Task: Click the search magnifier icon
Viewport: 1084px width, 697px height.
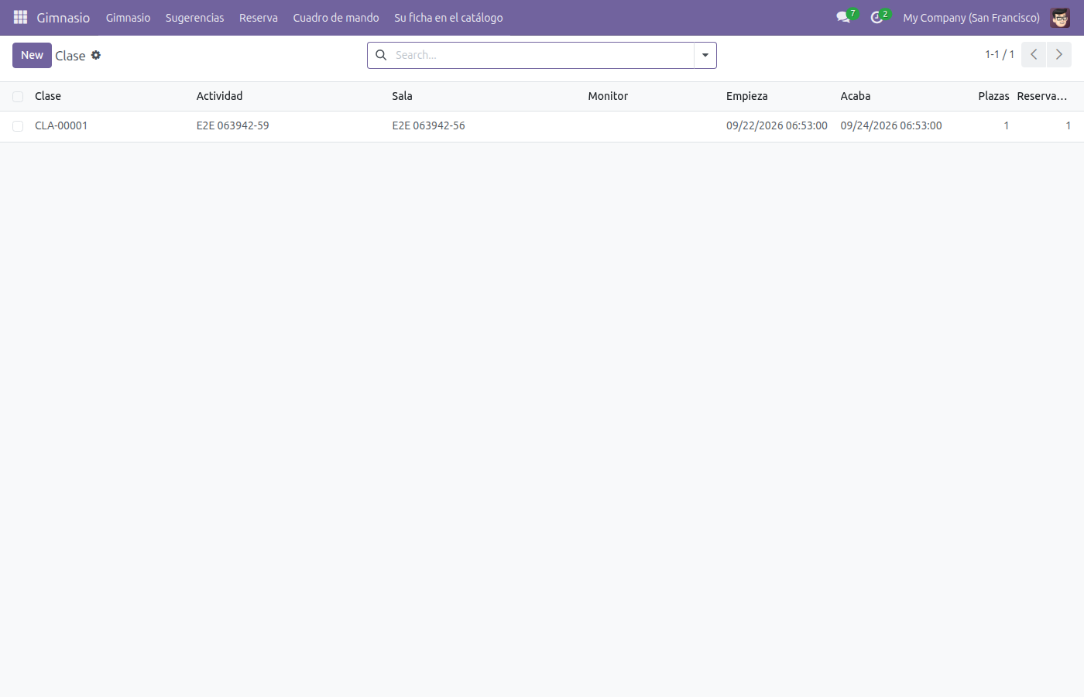Action: click(381, 55)
